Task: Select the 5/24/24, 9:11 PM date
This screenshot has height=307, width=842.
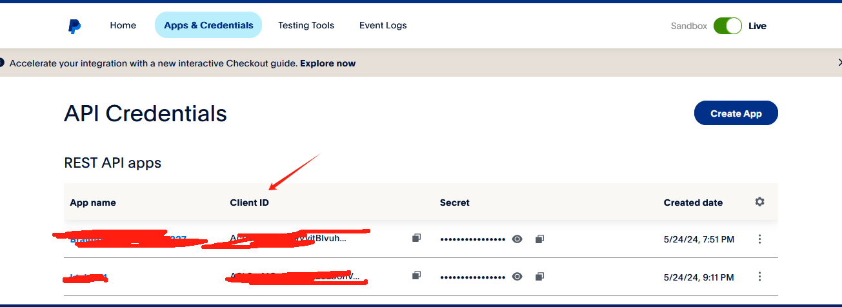Action: click(x=699, y=277)
